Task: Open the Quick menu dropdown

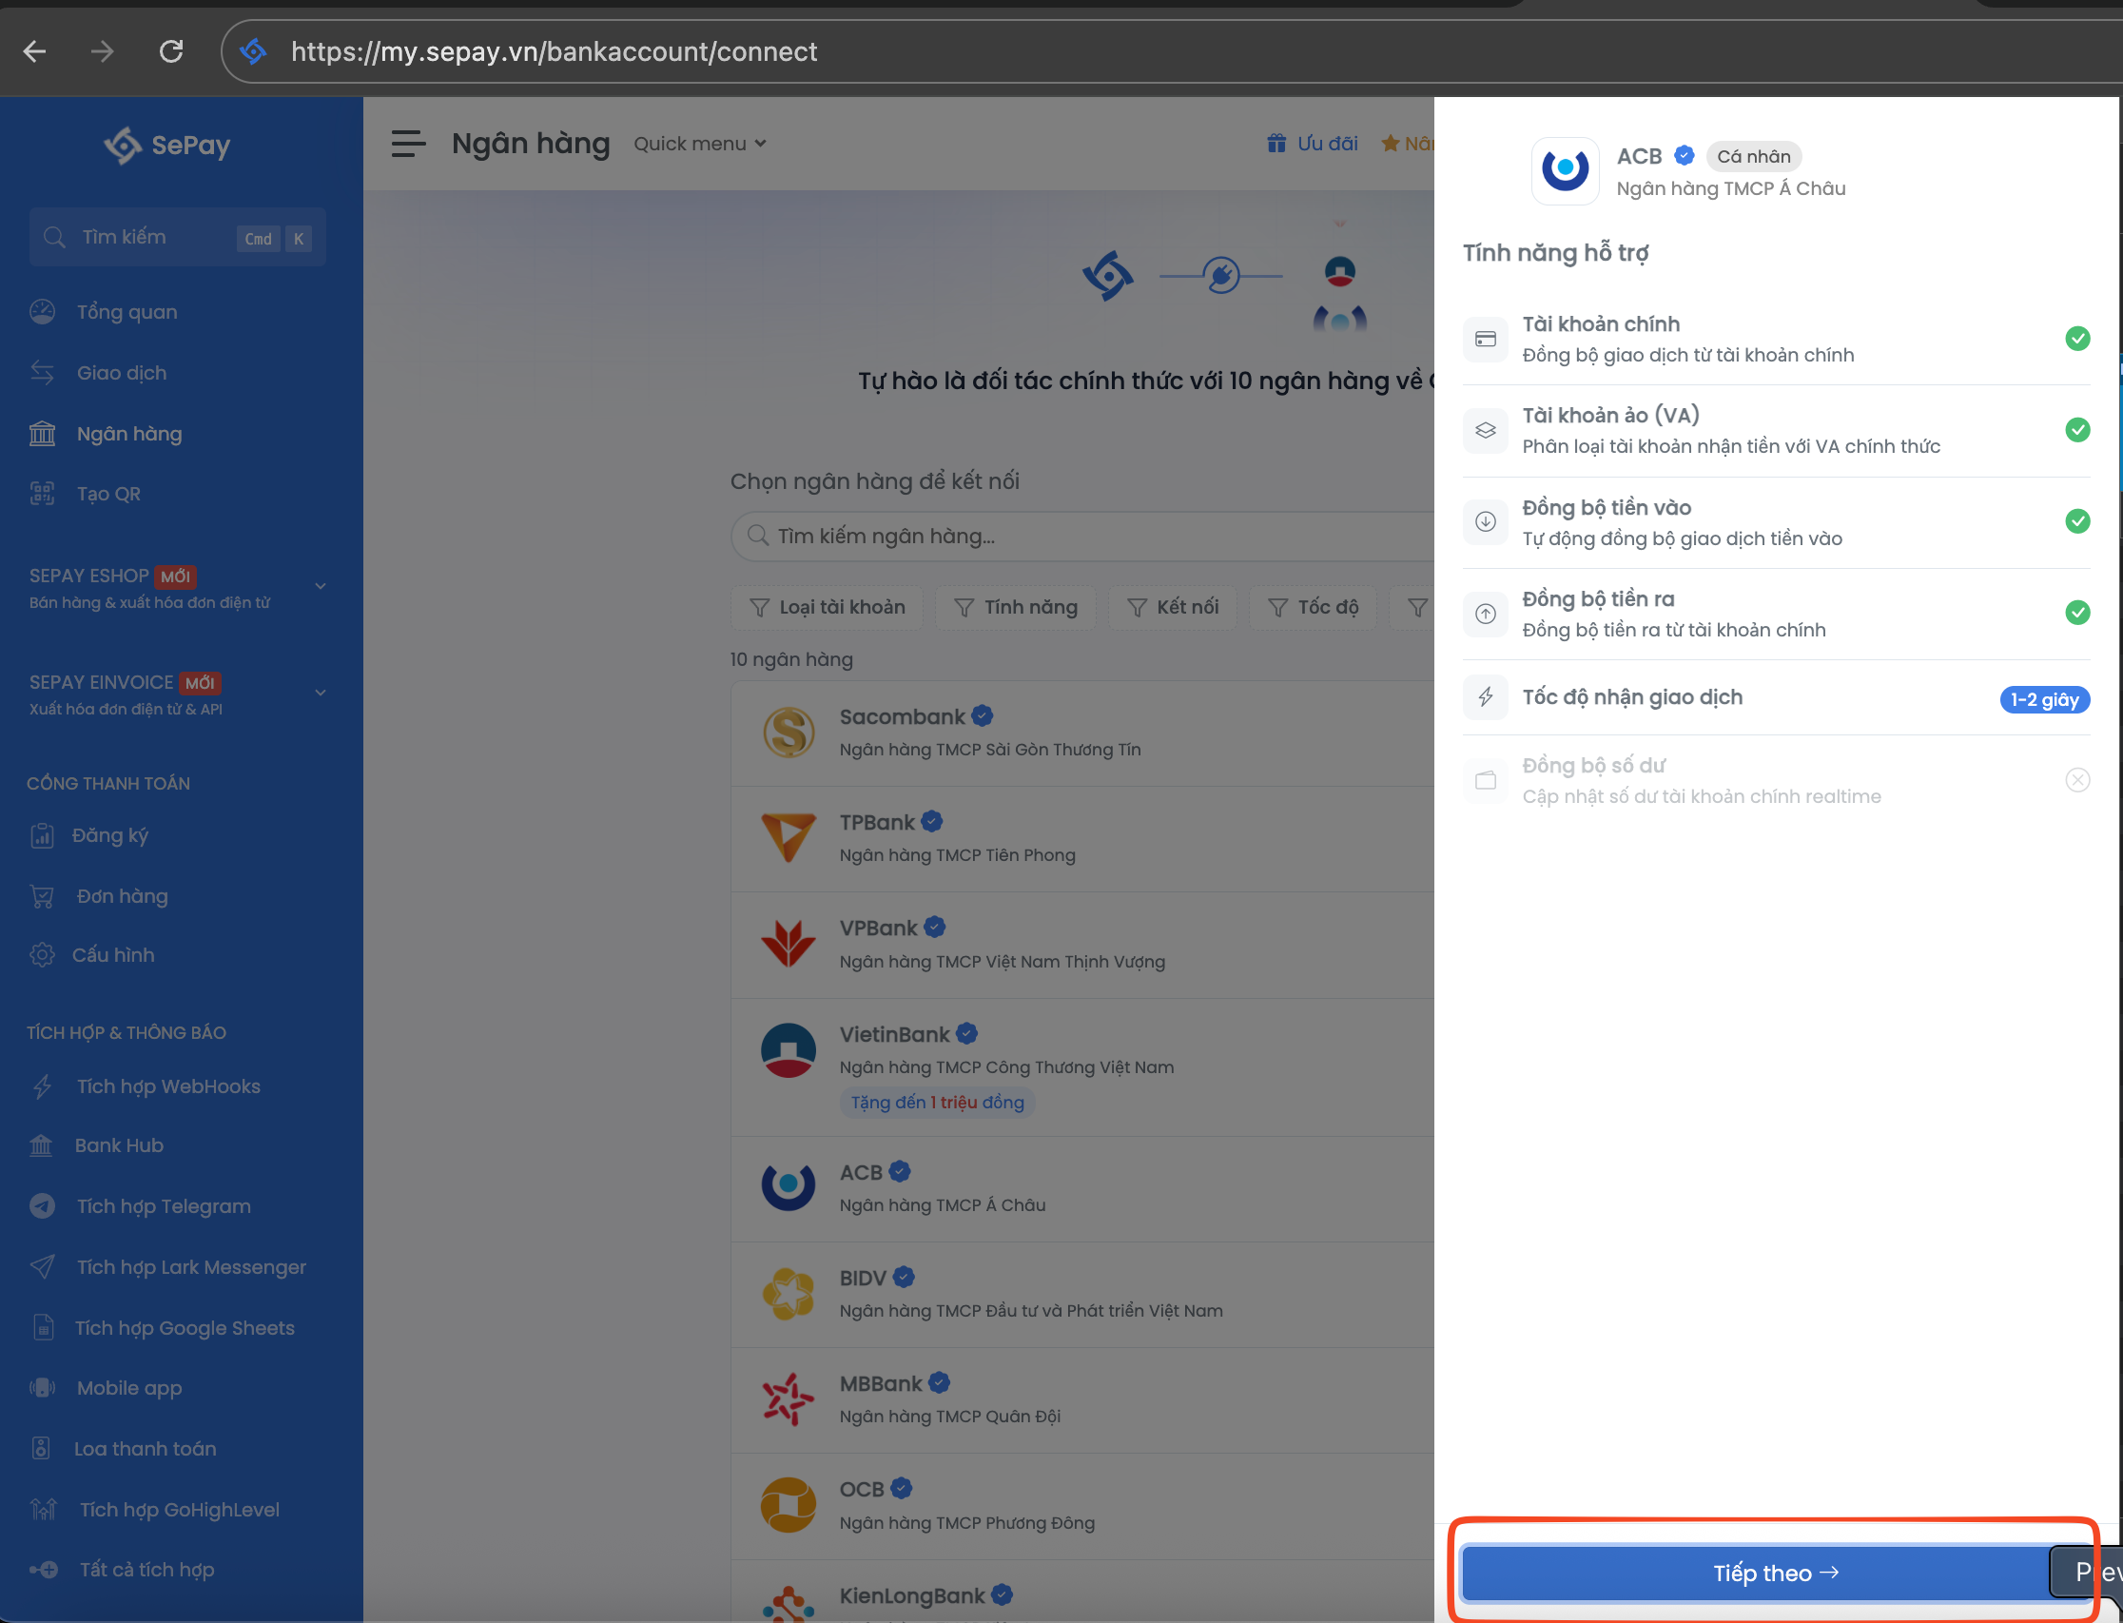Action: coord(699,144)
